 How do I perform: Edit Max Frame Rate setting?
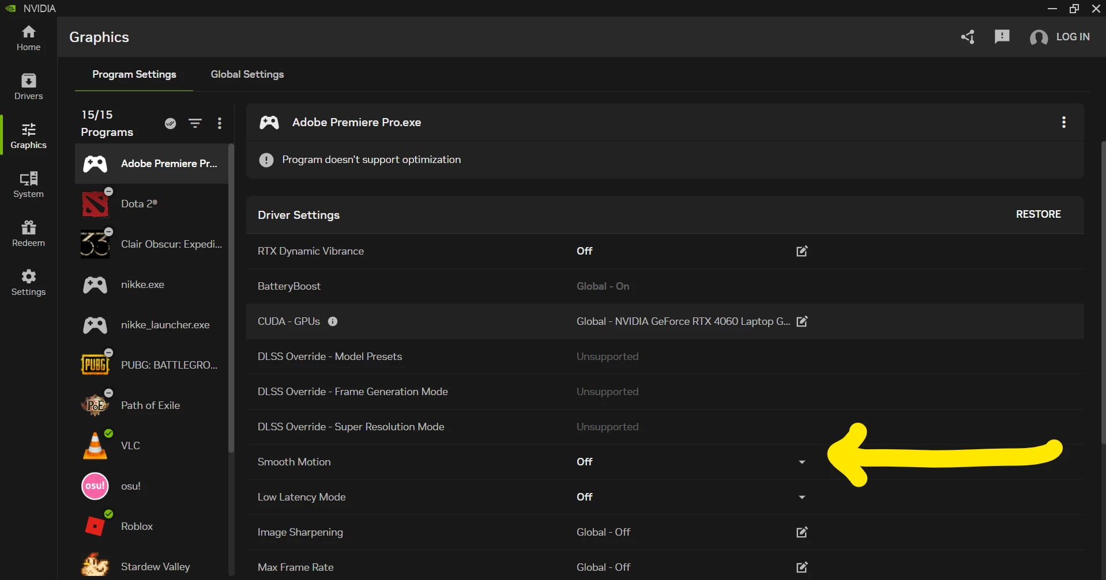(802, 567)
